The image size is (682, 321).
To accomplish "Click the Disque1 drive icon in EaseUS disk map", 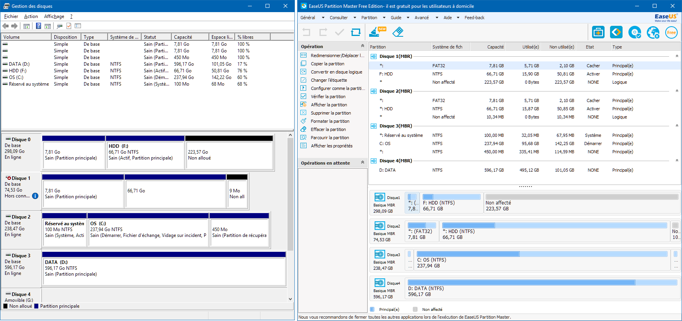I will (380, 197).
